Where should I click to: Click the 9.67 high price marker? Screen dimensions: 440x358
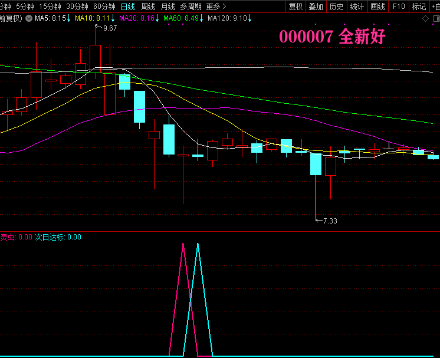coord(110,28)
